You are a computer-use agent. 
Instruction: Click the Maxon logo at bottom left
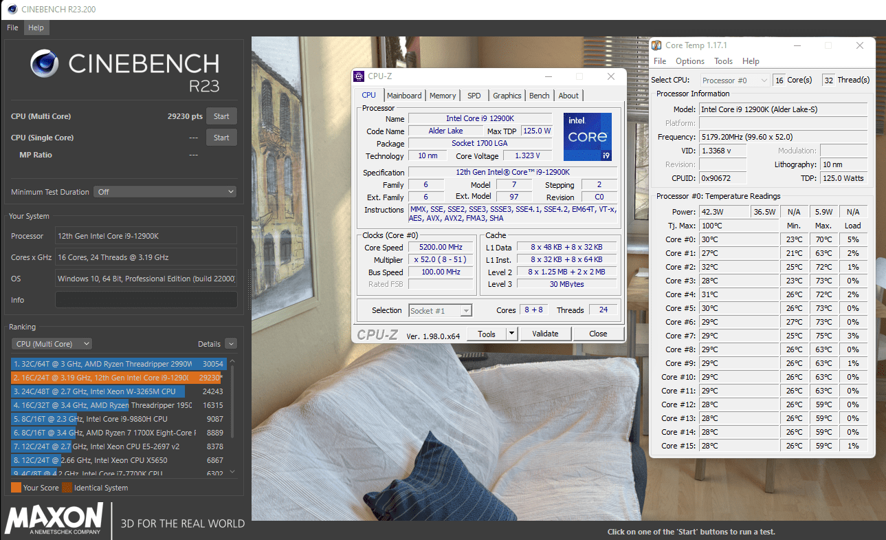coord(54,519)
